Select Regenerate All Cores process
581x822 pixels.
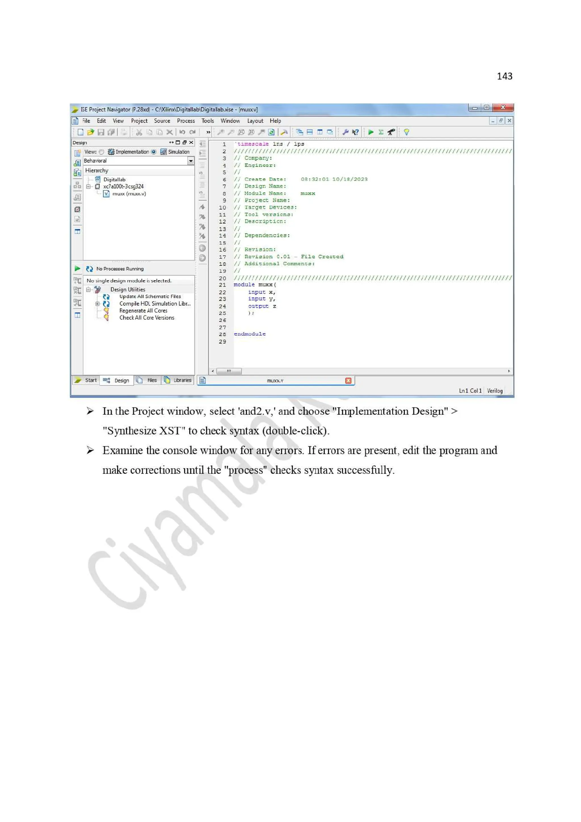[x=143, y=311]
